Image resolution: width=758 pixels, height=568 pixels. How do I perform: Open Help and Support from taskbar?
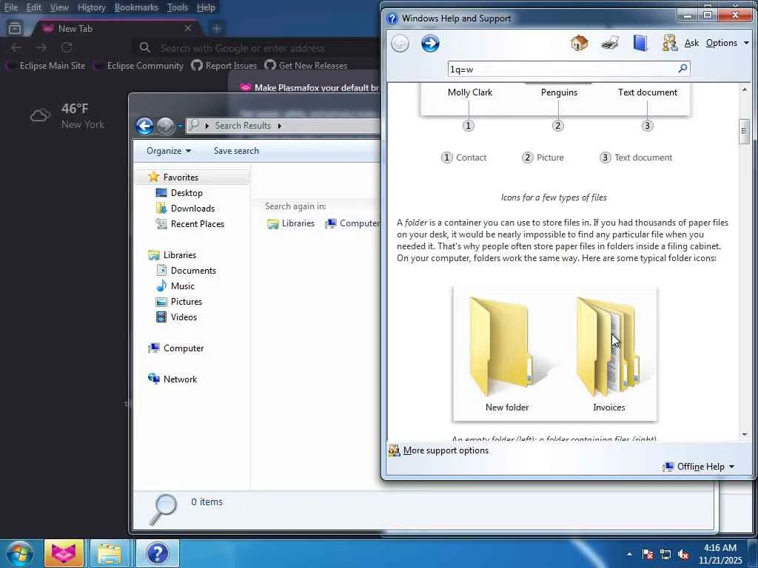pos(158,553)
